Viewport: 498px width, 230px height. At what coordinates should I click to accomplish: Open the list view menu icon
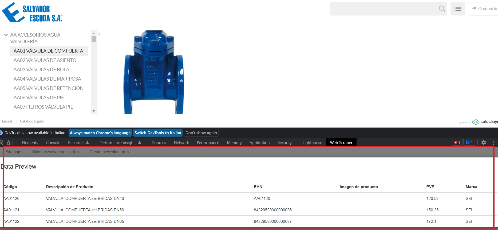pos(458,9)
